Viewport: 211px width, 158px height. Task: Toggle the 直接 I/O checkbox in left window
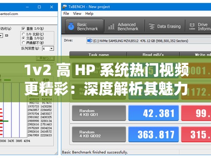tap(23, 29)
